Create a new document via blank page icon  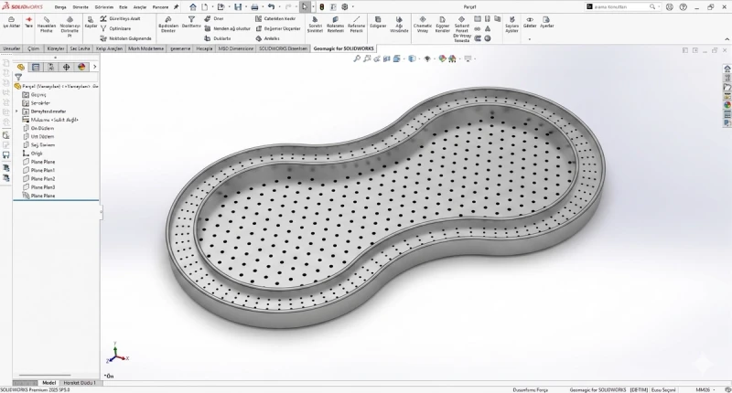click(204, 7)
